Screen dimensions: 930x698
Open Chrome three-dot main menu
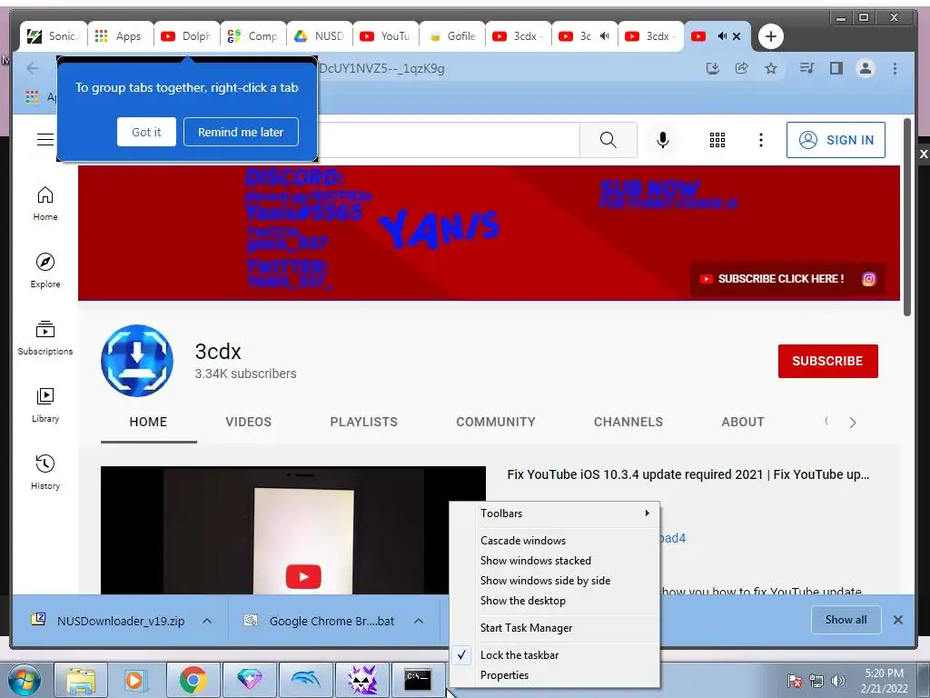895,69
